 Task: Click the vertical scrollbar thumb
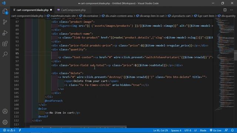236,55
